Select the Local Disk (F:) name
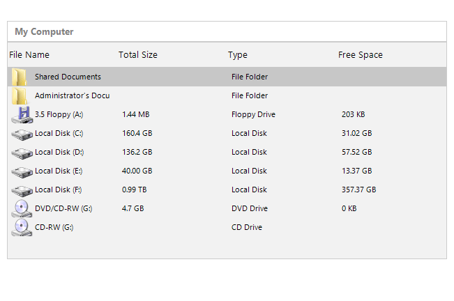 [x=58, y=190]
